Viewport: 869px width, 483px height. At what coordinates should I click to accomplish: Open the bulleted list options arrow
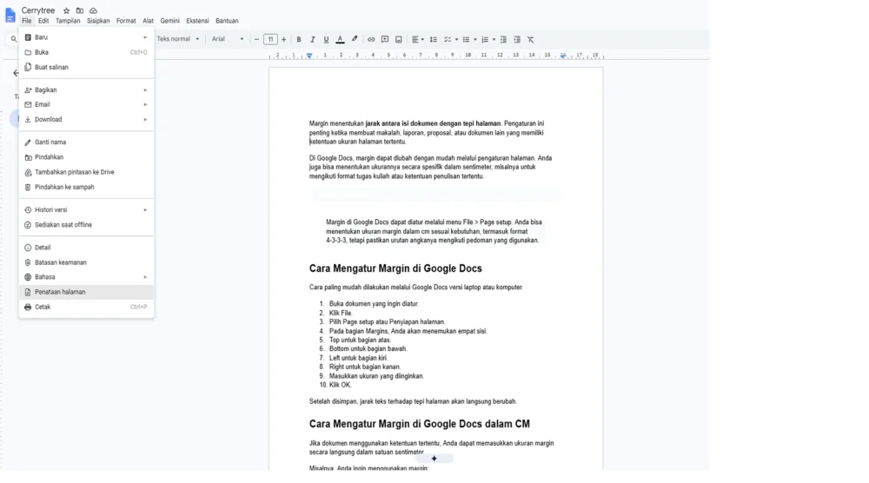pyautogui.click(x=475, y=39)
